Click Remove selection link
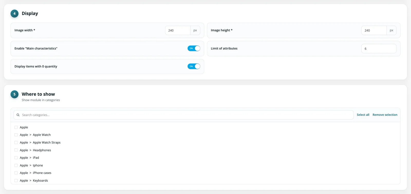Screen dimensions: 411x194 (385, 115)
